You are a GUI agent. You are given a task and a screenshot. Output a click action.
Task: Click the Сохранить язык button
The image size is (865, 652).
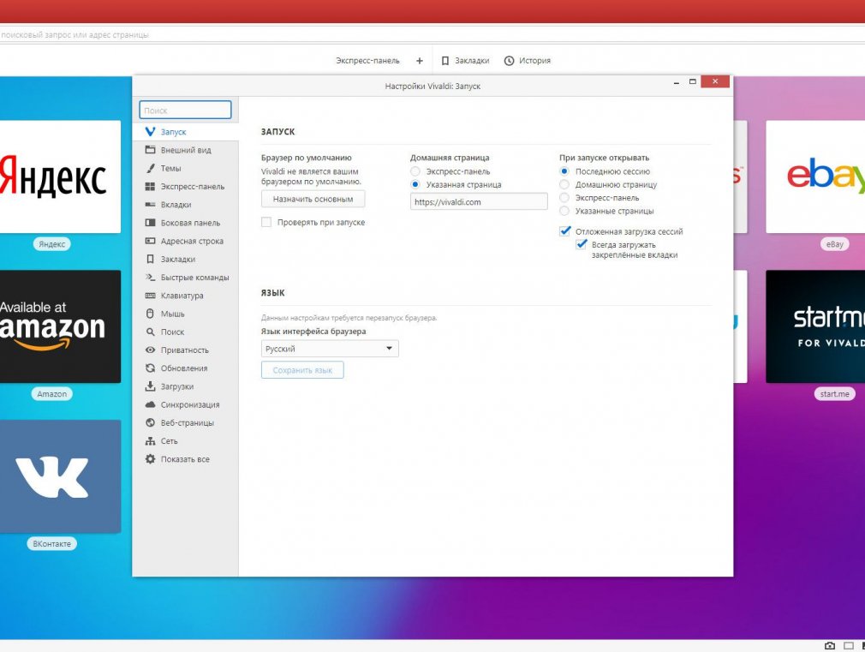[x=302, y=370]
